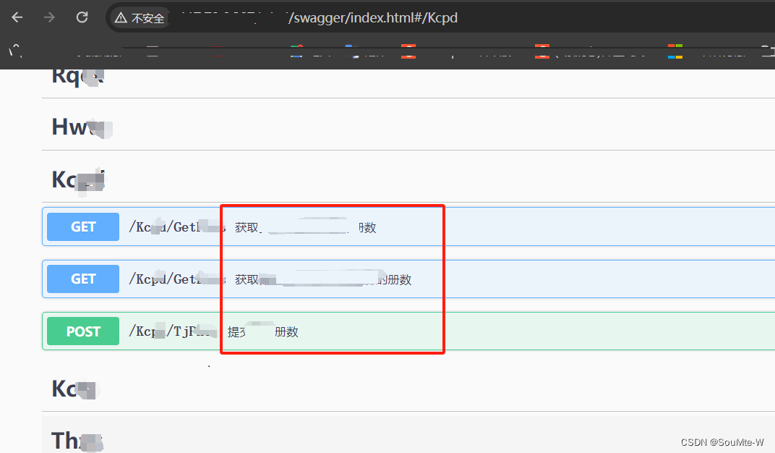Click the Microsoft logo bookmark in bookmarks bar
This screenshot has width=775, height=453.
pyautogui.click(x=675, y=51)
